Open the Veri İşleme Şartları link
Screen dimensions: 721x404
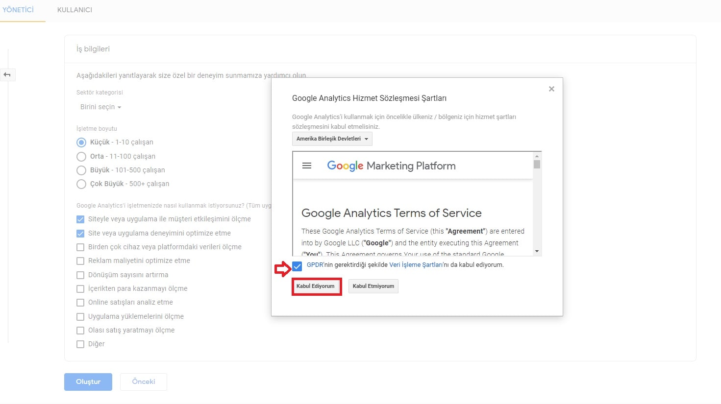click(416, 265)
